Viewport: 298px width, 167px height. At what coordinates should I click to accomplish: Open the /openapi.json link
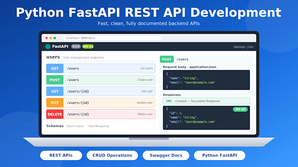click(243, 47)
